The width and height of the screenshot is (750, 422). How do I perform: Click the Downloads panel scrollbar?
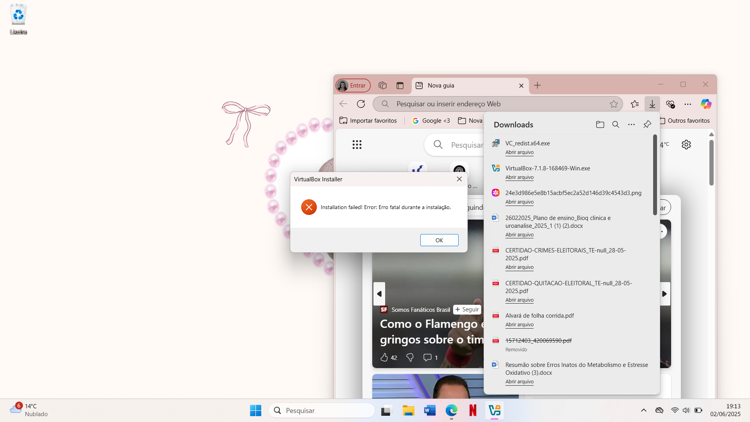coord(655,175)
